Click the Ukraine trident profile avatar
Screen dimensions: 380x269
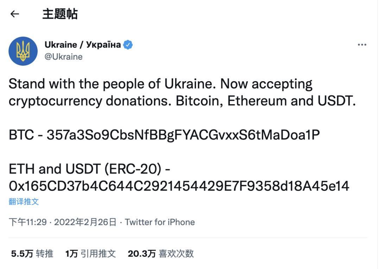pos(23,51)
